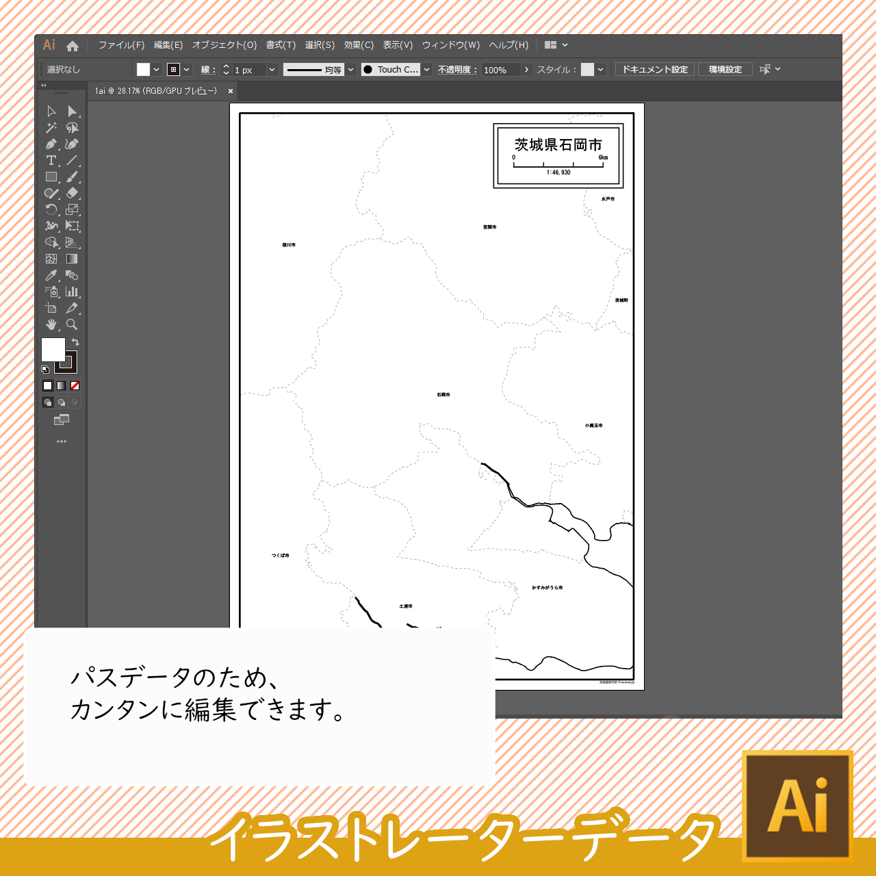
Task: Open stroke color dropdown in control bar
Action: (x=187, y=70)
